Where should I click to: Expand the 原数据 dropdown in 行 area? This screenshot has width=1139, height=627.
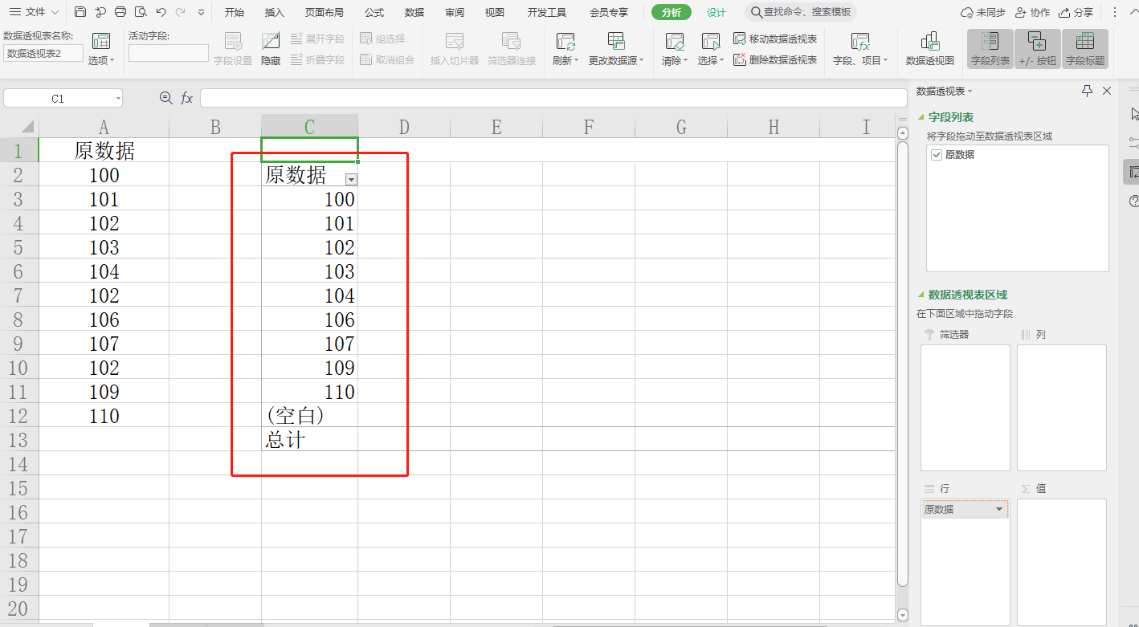(x=999, y=510)
